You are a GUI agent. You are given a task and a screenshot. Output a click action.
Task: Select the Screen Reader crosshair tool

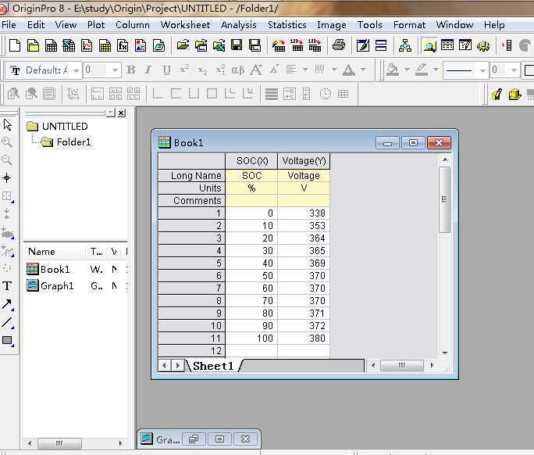6,177
